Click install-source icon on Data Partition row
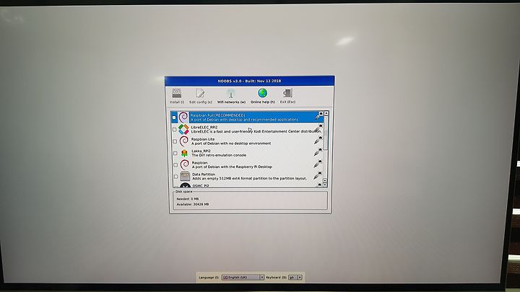The height and width of the screenshot is (292, 520). pos(318,175)
